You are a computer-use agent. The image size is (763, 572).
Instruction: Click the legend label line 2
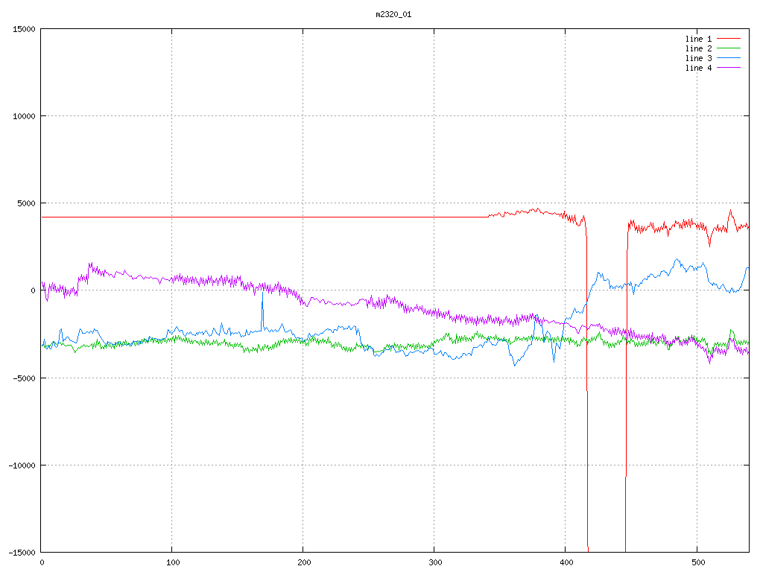(x=698, y=48)
